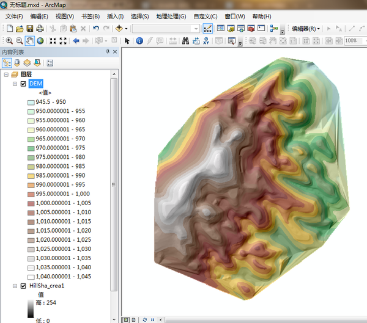Select the Zoom In tool
Image resolution: width=367 pixels, height=323 pixels.
[9, 41]
